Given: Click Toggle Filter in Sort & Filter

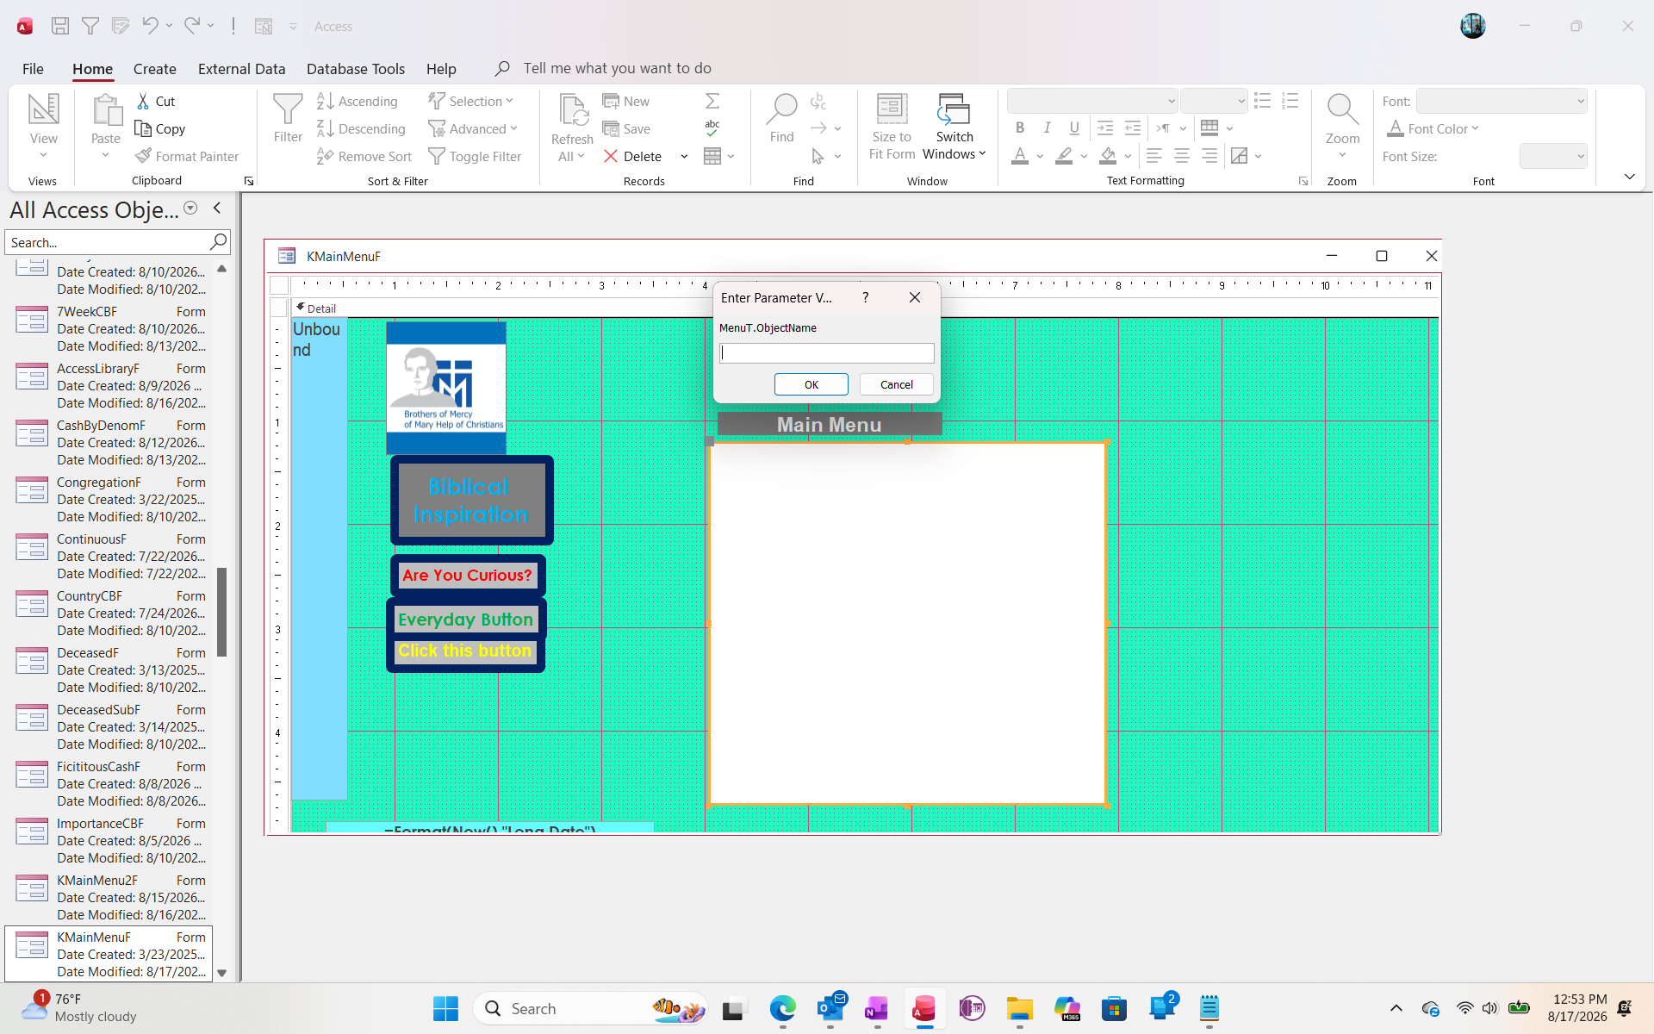Looking at the screenshot, I should [475, 156].
